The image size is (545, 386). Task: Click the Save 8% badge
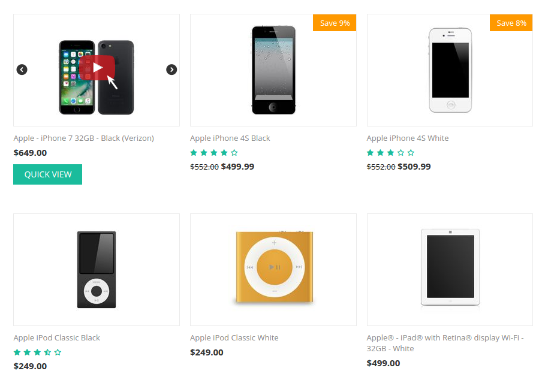(511, 23)
